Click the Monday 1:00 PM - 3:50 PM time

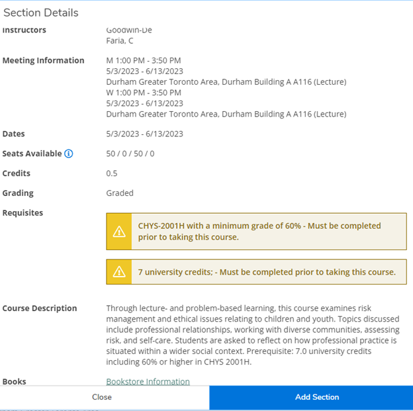(x=144, y=60)
